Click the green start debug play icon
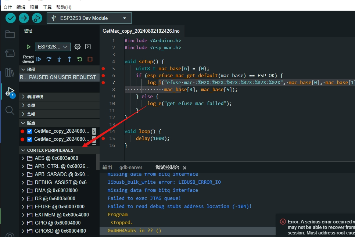 (x=28, y=47)
